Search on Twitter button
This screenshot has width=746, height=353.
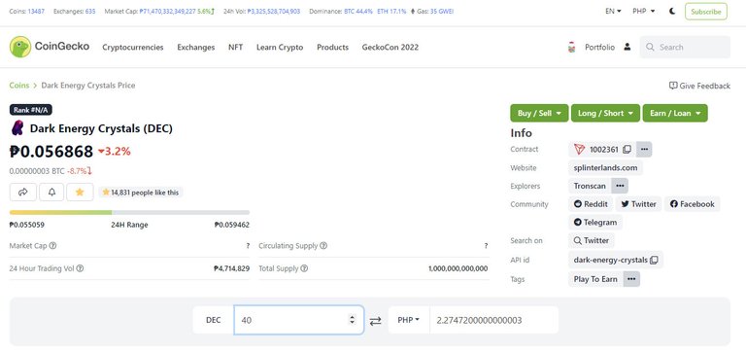tap(592, 240)
